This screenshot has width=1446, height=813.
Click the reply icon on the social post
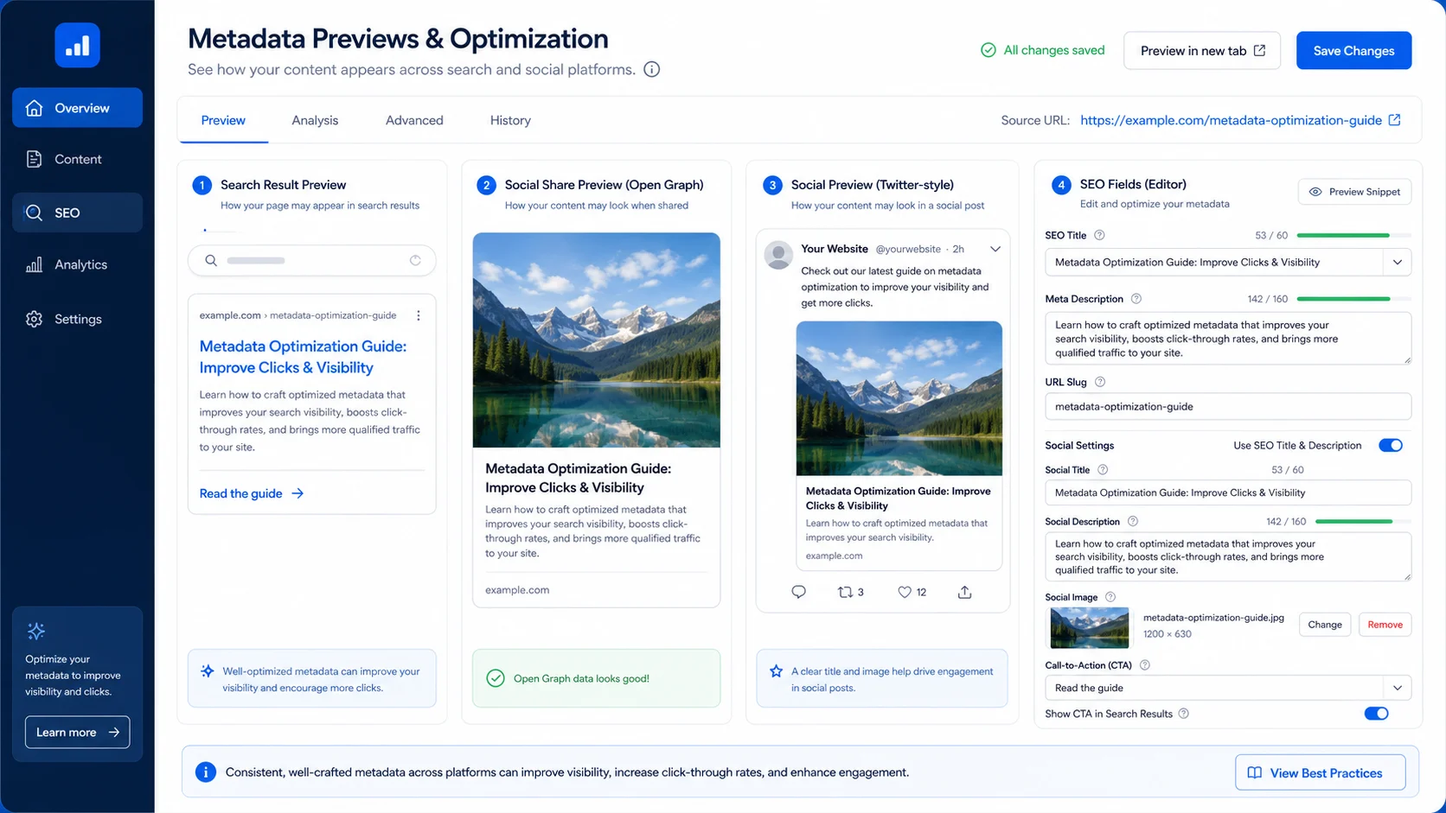point(798,592)
